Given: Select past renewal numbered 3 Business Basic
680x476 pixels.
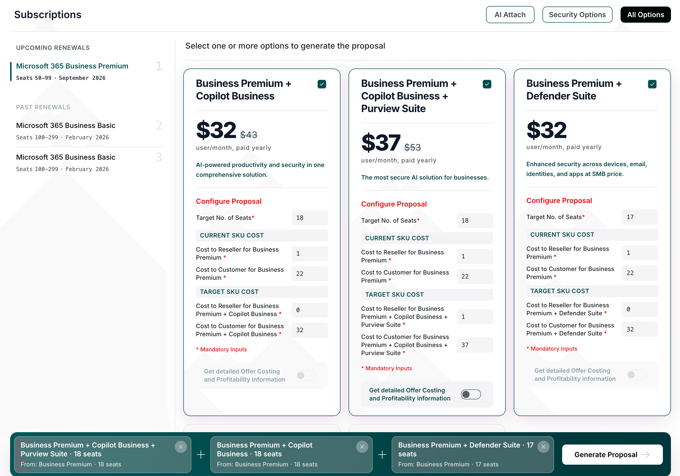Looking at the screenshot, I should 90,163.
